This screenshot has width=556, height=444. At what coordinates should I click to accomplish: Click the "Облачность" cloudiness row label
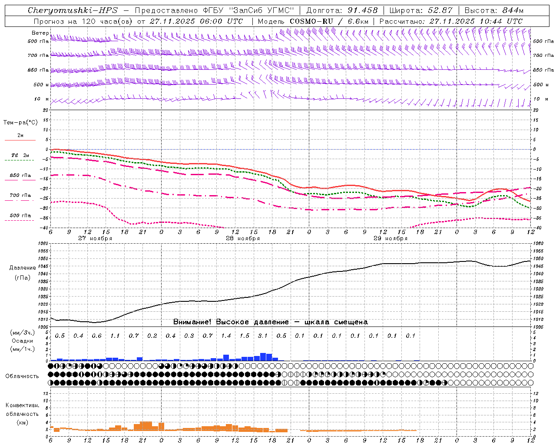[x=22, y=376]
